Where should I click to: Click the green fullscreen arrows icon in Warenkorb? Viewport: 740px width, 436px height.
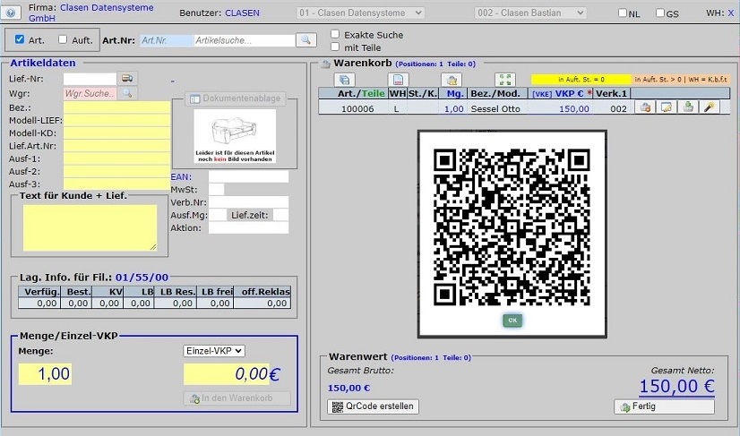(505, 80)
